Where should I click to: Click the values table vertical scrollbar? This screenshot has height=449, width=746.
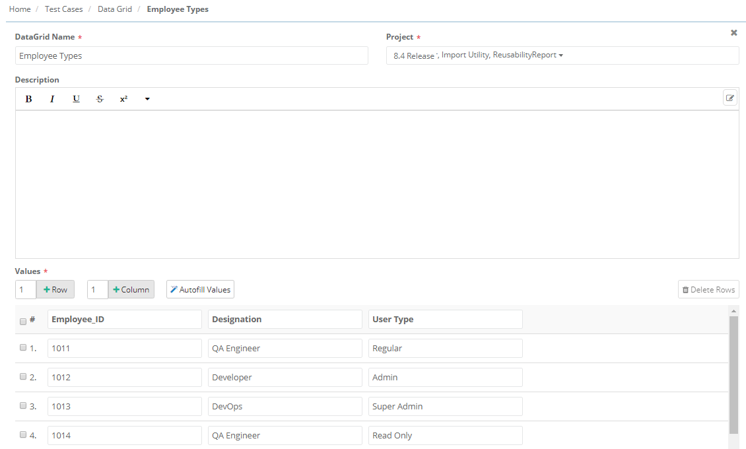pyautogui.click(x=733, y=374)
